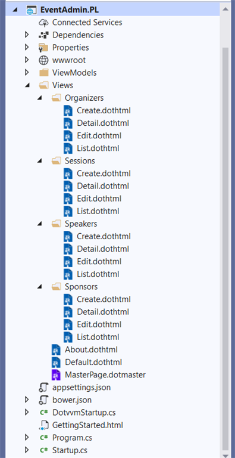Select Detail.dothtml under Organizers
235x458 pixels.
tap(103, 123)
